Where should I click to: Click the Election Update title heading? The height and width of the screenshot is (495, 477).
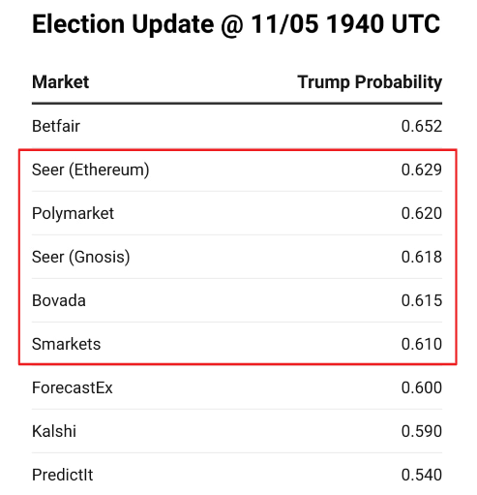tap(236, 24)
